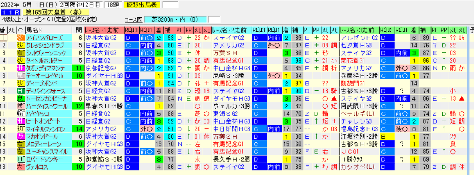Click the H icon beside ディバインフォース
Image resolution: width=474 pixels, height=175 pixels.
[20, 91]
